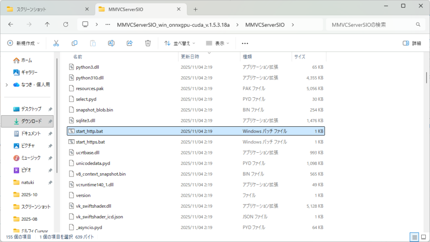Screen dimensions: 430x242
Task: Switch to details list view in status bar
Action: pos(415,237)
